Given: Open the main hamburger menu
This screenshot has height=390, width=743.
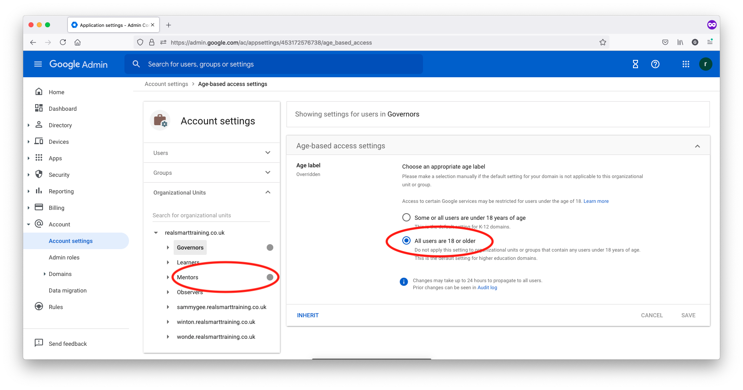Looking at the screenshot, I should (x=38, y=64).
